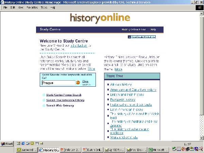Click the History O... taskbar button

pyautogui.click(x=49, y=150)
